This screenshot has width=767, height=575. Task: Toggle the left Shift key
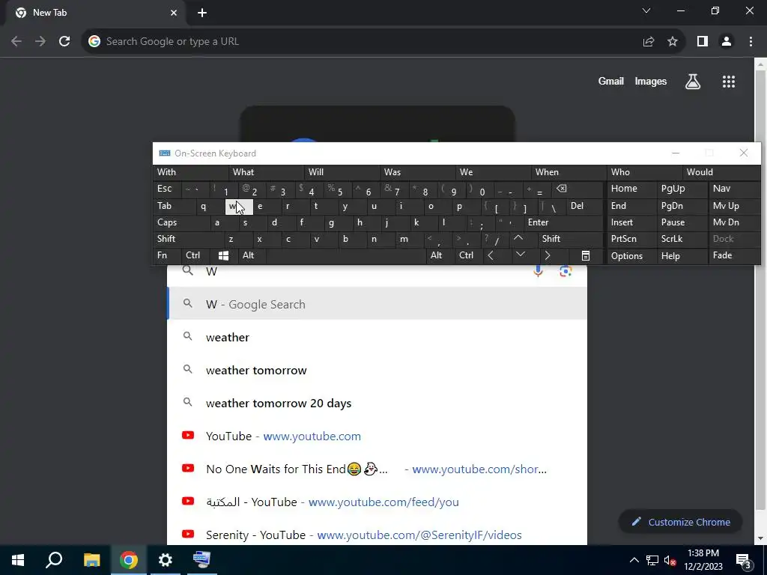coord(188,239)
